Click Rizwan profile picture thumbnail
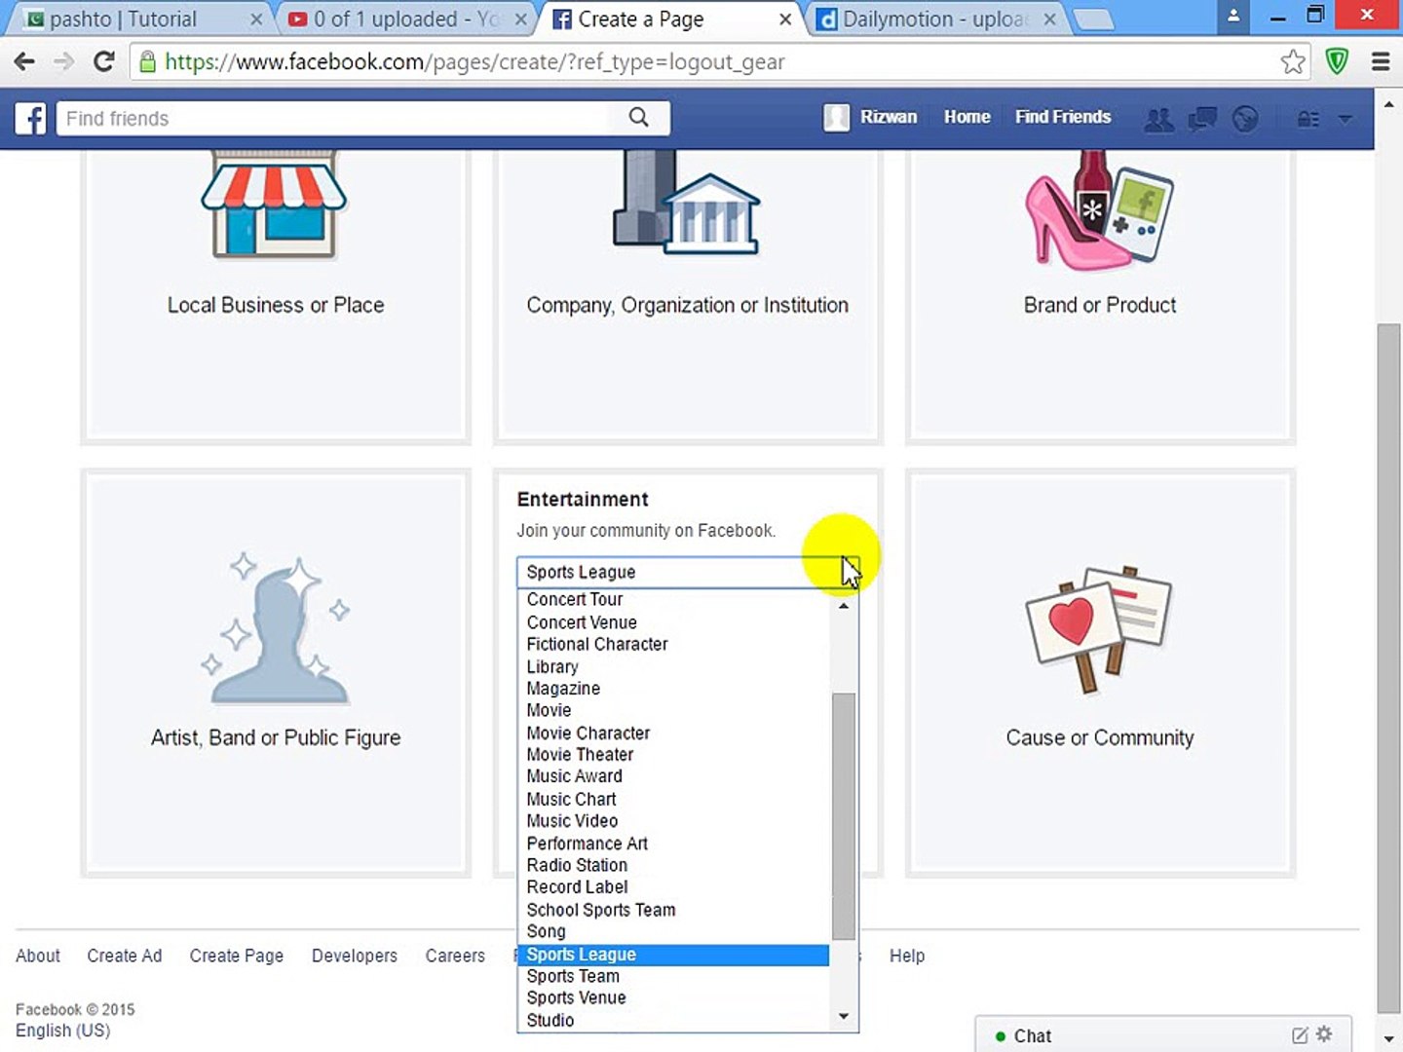 (836, 118)
